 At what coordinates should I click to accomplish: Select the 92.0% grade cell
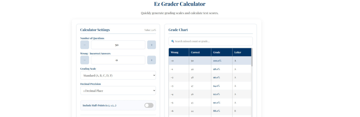[222, 94]
